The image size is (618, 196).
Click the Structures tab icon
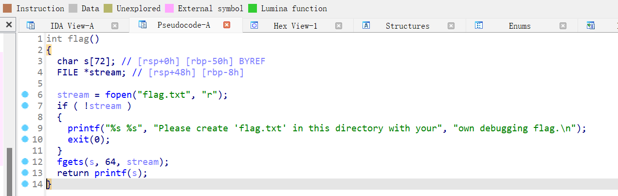point(367,26)
